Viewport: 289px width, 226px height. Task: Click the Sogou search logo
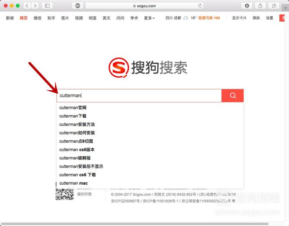(x=148, y=68)
